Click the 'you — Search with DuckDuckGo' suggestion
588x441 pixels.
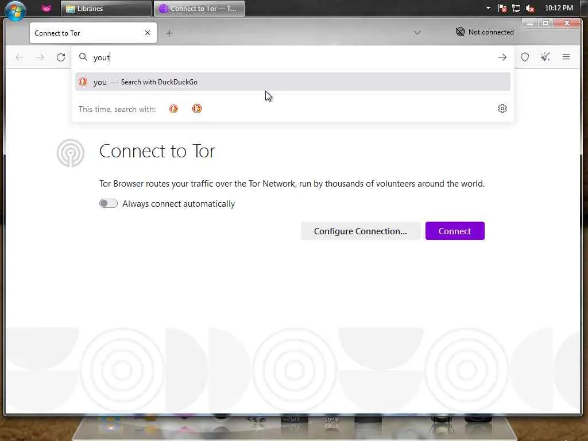click(x=292, y=82)
